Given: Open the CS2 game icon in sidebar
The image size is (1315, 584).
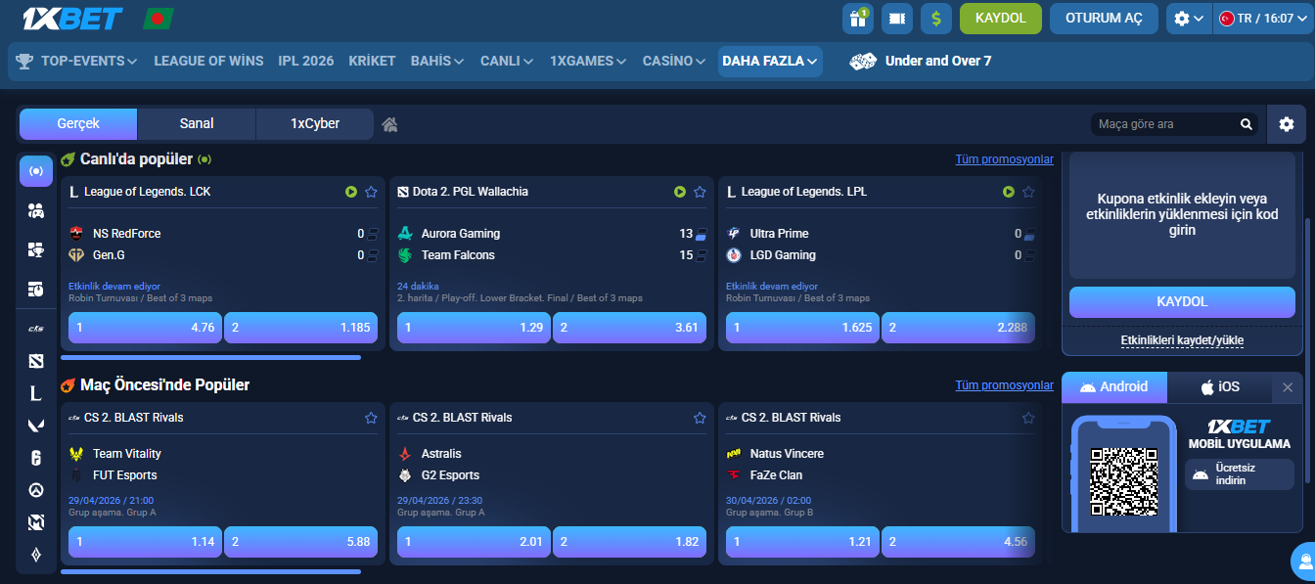Looking at the screenshot, I should coord(36,328).
